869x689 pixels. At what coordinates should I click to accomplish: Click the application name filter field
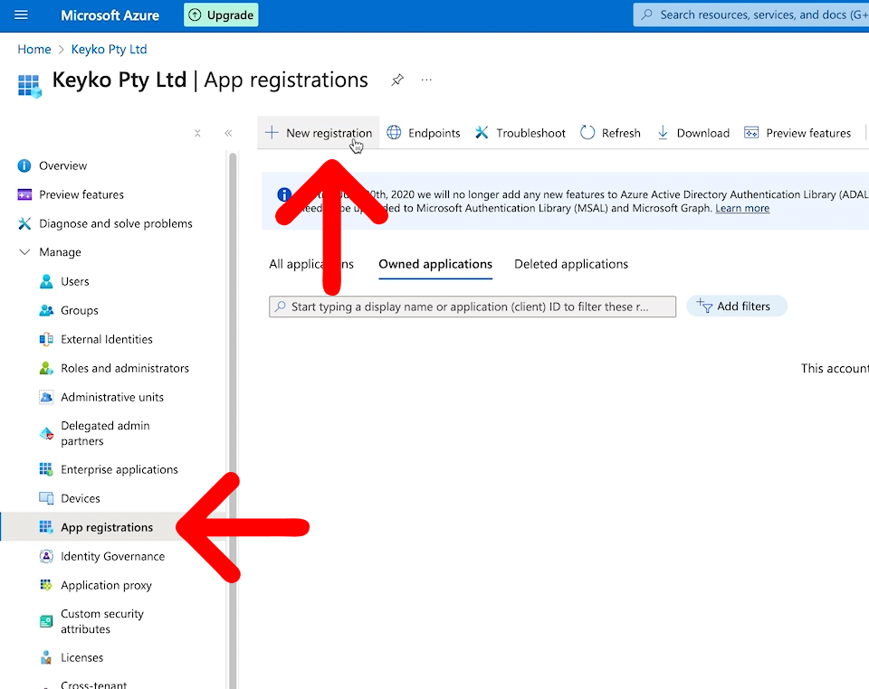click(471, 306)
